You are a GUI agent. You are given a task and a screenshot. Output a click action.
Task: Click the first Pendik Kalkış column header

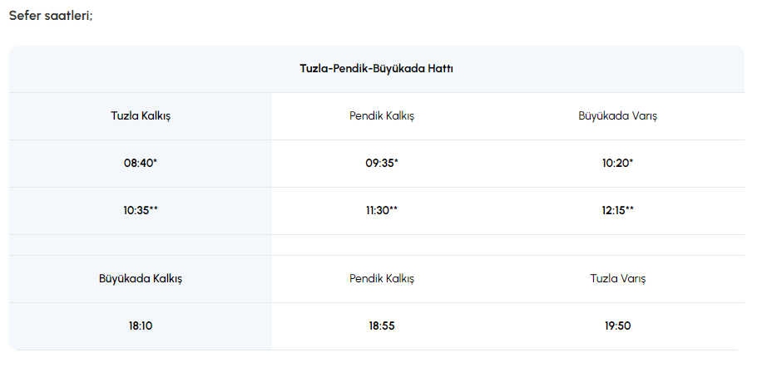pos(382,116)
